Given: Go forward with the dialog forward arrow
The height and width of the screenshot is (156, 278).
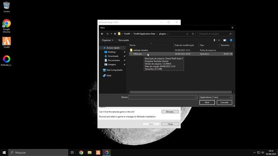Looking at the screenshot, I should [107, 34].
